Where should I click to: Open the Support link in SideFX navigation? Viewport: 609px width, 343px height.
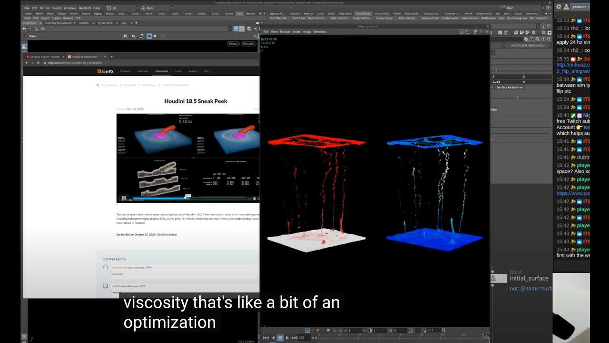[x=193, y=71]
